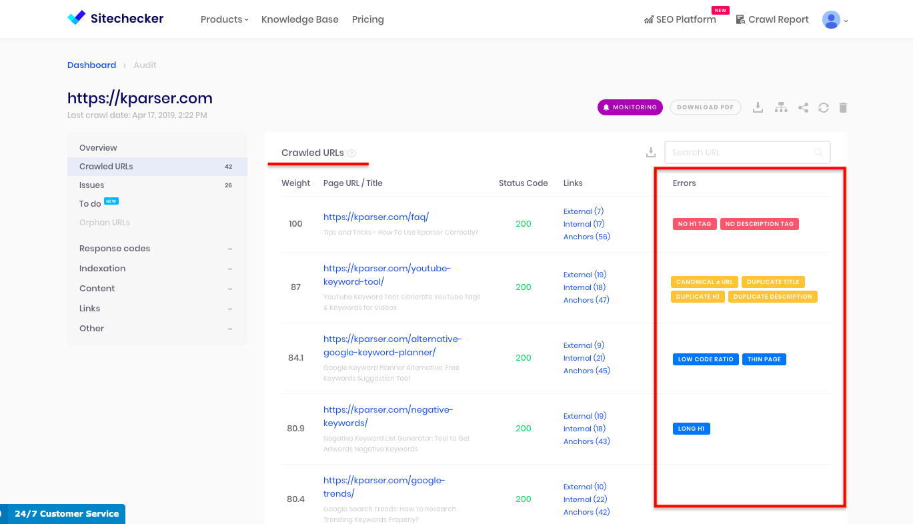This screenshot has height=524, width=913.
Task: Expand Content section
Action: click(x=157, y=289)
